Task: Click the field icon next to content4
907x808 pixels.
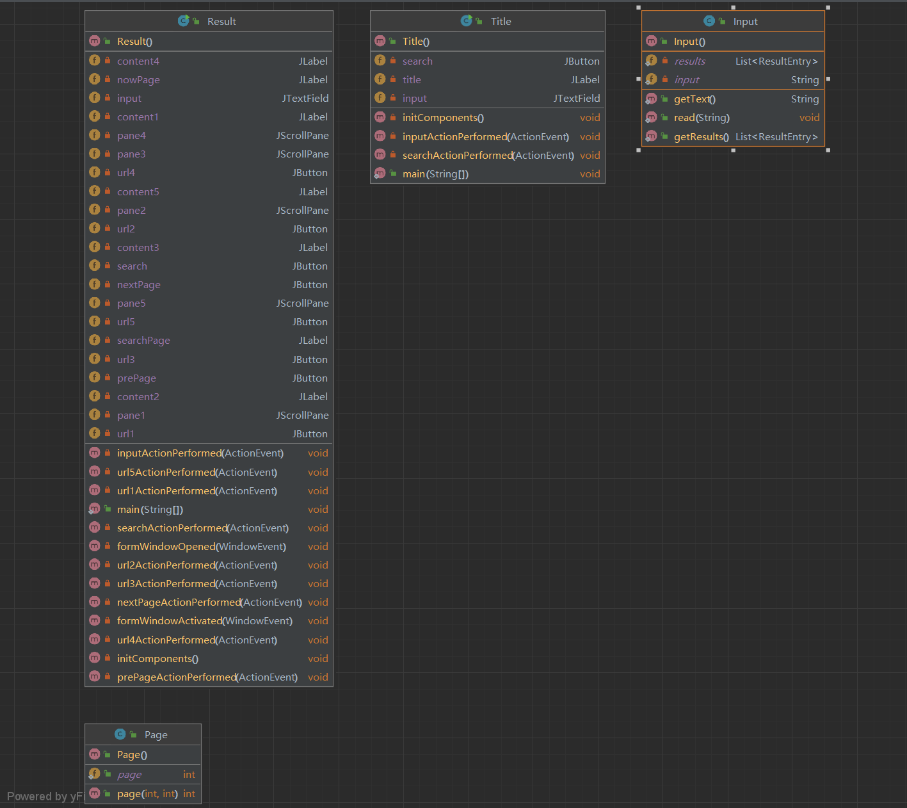Action: click(x=95, y=61)
